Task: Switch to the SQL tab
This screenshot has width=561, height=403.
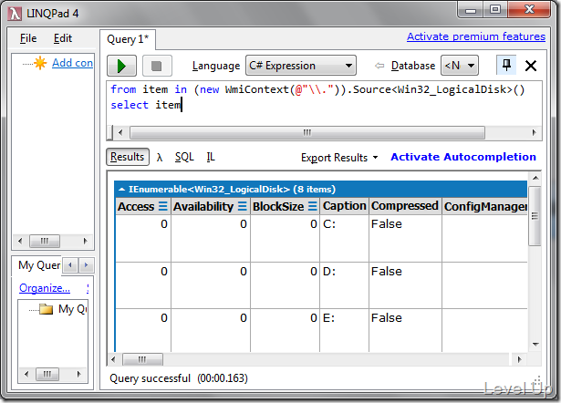Action: pyautogui.click(x=184, y=158)
